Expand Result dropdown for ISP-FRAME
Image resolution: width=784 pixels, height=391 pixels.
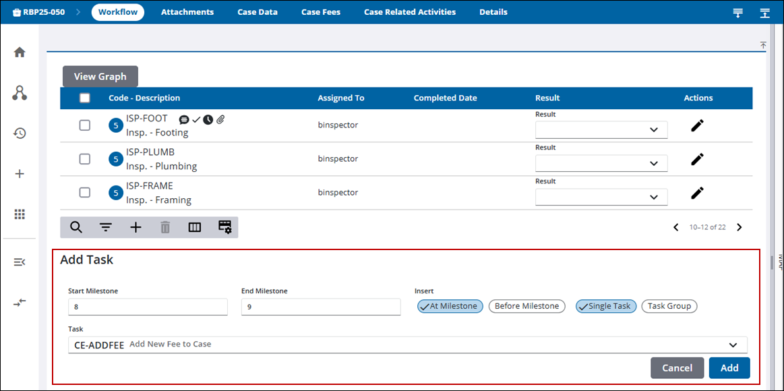click(x=601, y=197)
